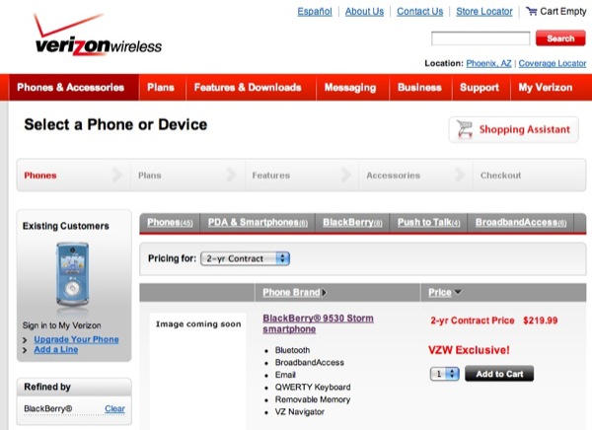Click the Price sort arrow
Viewport: 592px width, 430px height.
point(458,293)
